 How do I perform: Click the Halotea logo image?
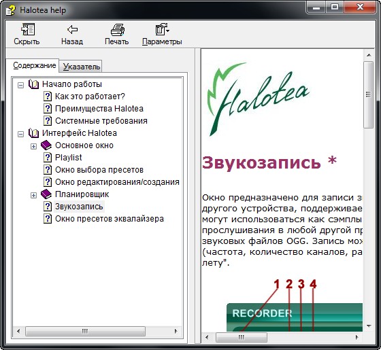(x=258, y=99)
